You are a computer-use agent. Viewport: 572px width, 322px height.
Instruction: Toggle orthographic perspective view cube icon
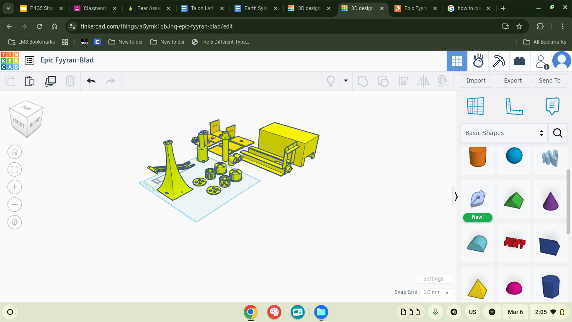click(x=15, y=222)
